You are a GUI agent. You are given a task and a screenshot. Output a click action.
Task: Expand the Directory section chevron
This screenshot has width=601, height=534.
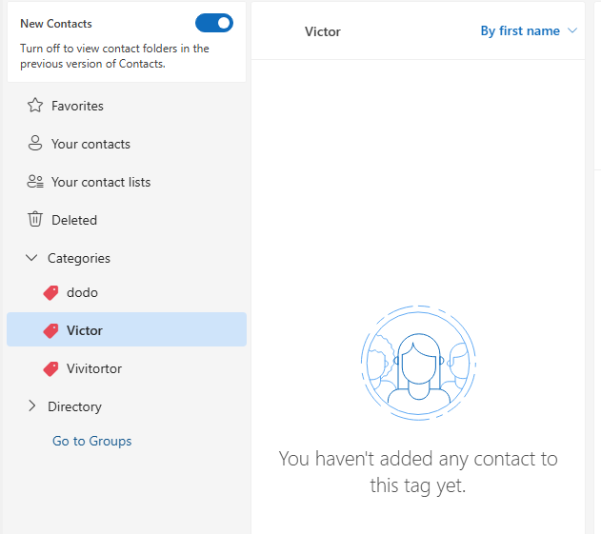click(31, 406)
